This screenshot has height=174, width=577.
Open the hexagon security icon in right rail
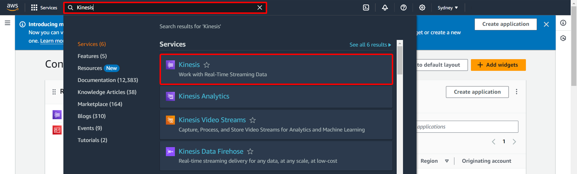(x=563, y=38)
